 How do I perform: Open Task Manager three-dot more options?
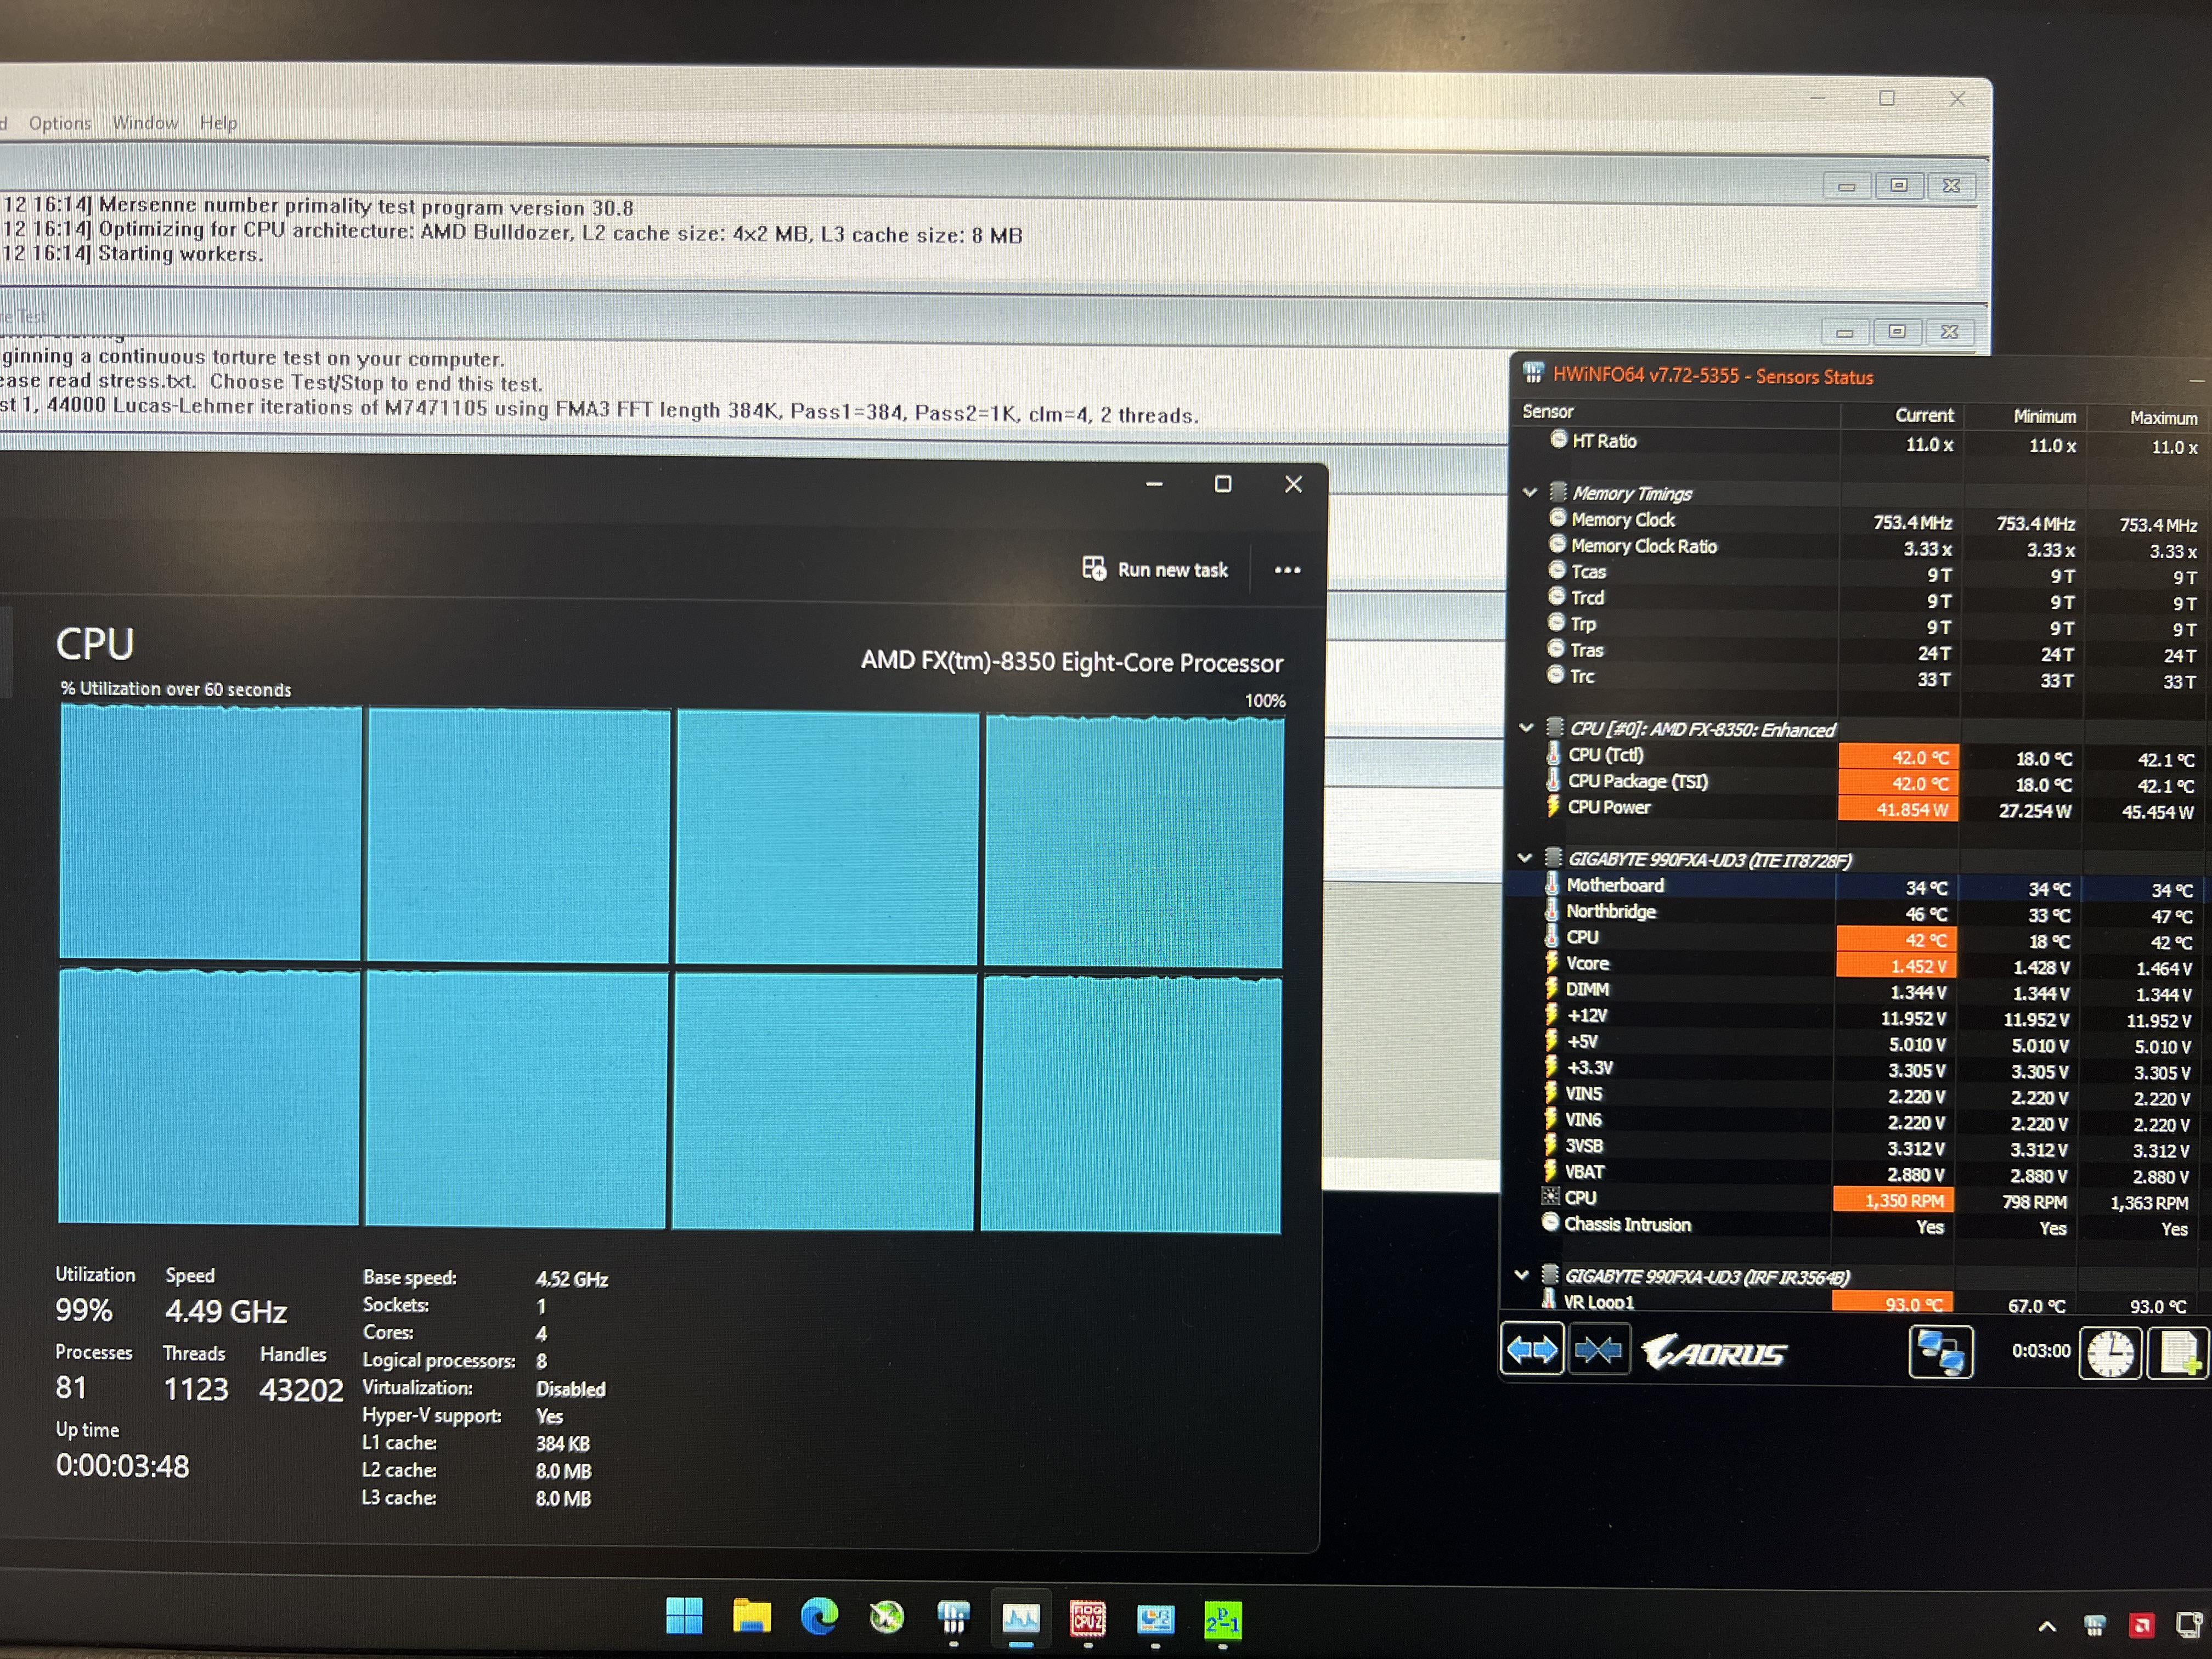(x=1287, y=570)
